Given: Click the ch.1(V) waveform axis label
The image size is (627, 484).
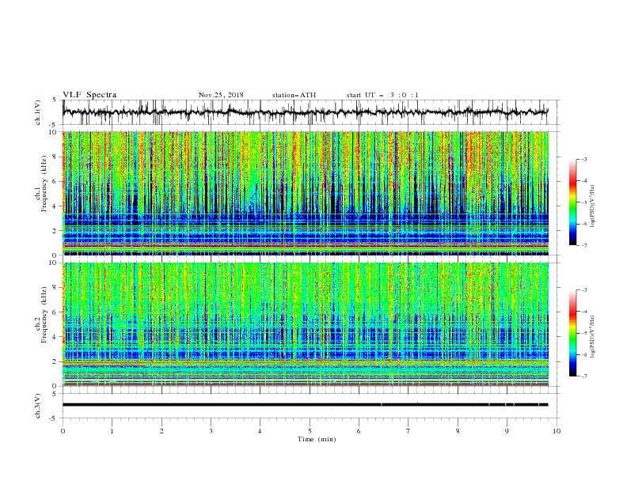Looking at the screenshot, I should 38,113.
